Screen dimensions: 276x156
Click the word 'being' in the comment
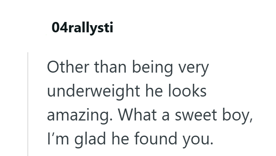pyautogui.click(x=153, y=68)
